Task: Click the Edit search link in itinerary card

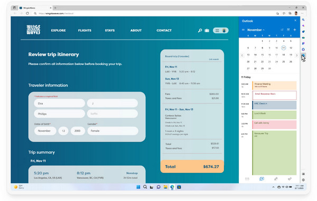Action: point(213,59)
